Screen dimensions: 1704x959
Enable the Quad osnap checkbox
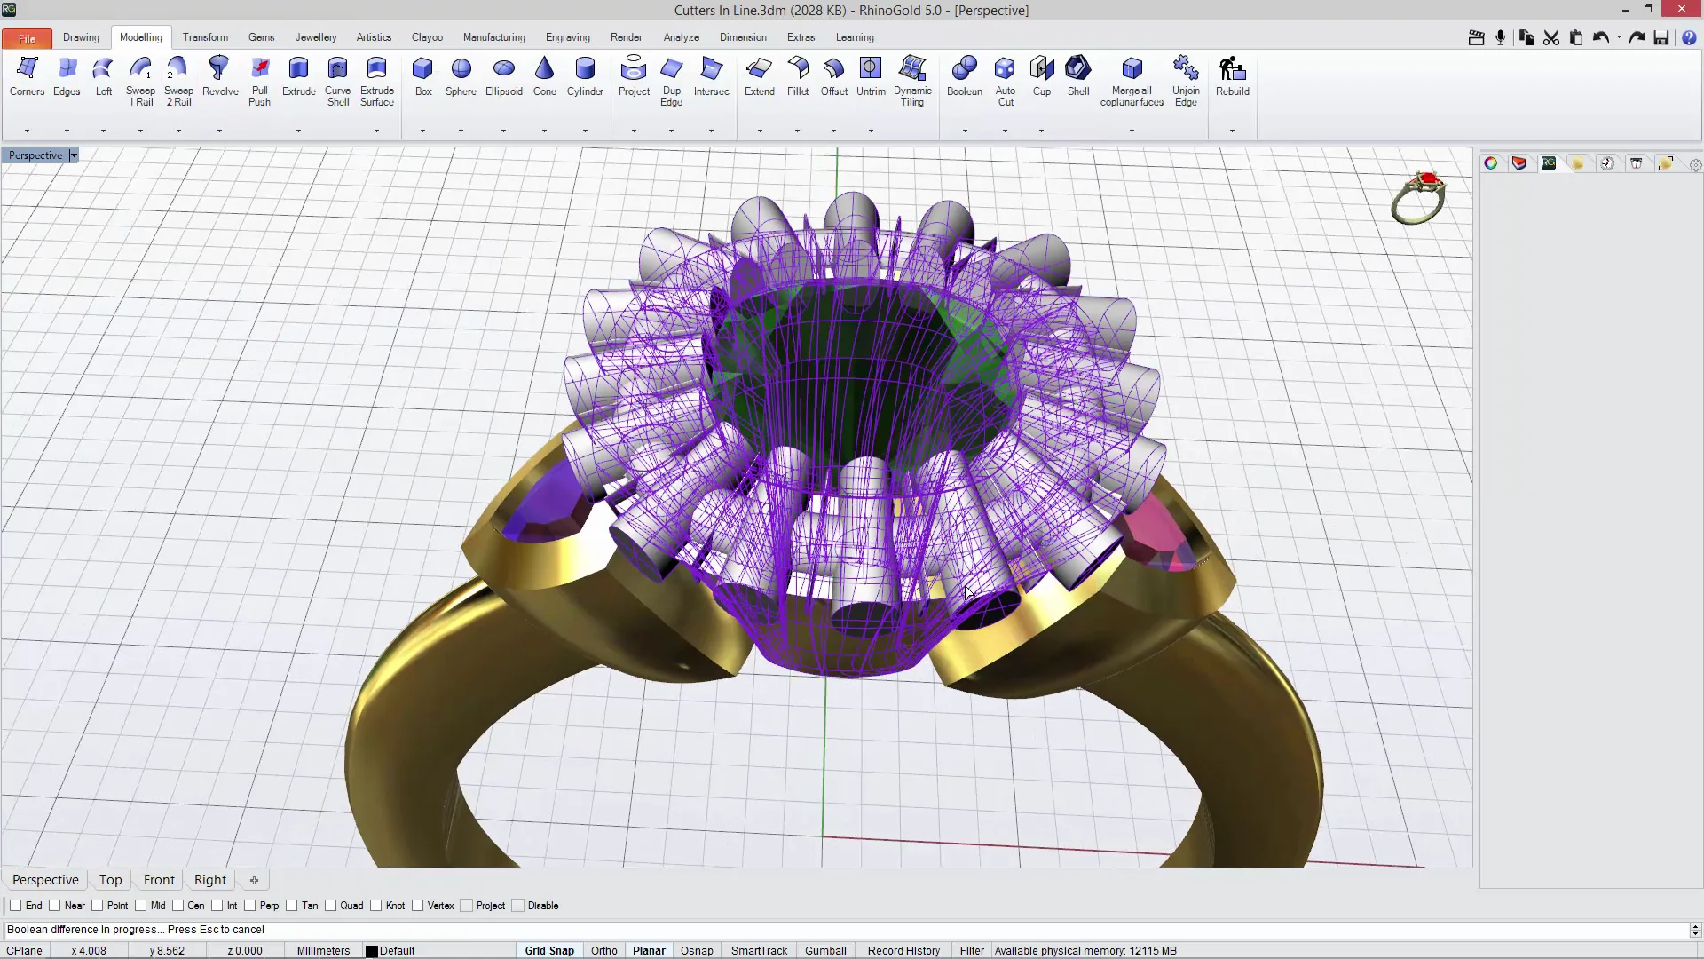(331, 906)
